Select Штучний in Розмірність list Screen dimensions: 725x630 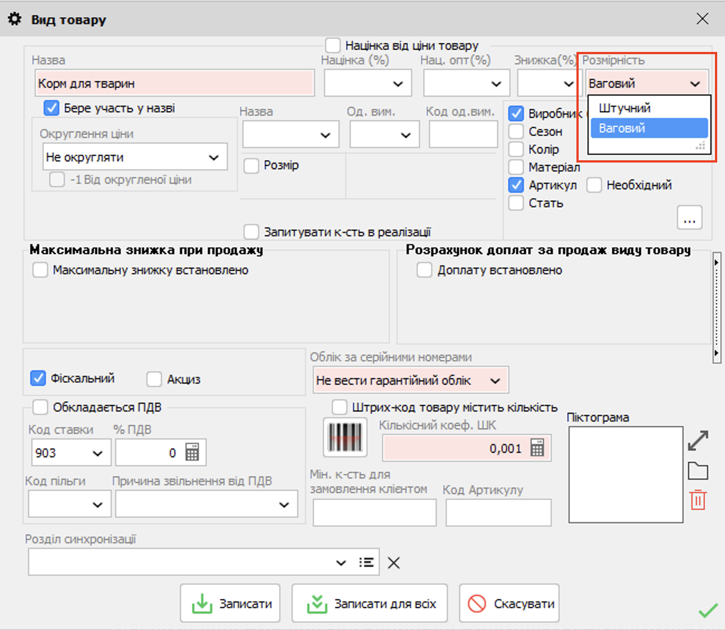pos(624,108)
